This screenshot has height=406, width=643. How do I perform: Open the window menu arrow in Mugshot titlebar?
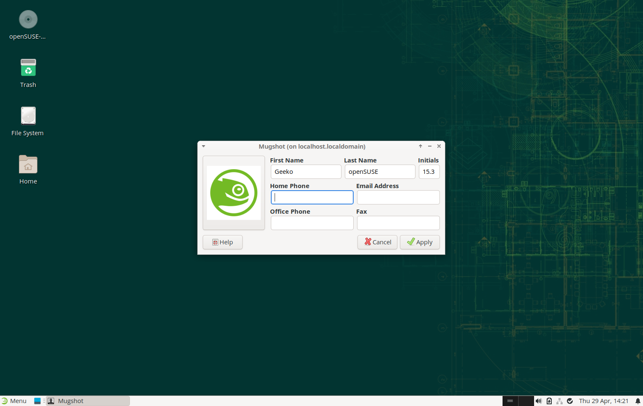[x=204, y=147]
